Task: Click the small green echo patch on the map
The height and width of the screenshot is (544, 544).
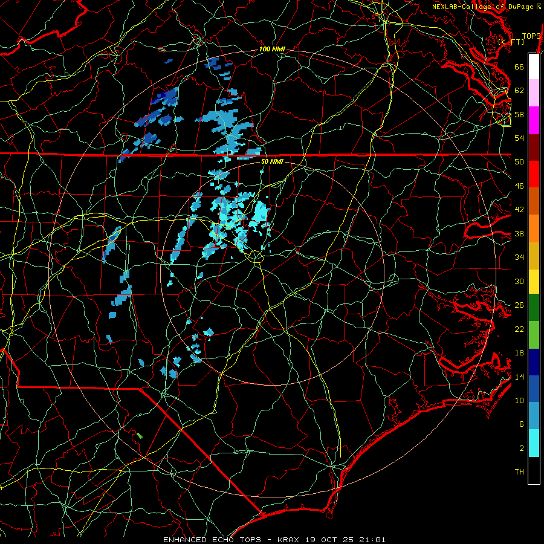Action: coord(139,435)
